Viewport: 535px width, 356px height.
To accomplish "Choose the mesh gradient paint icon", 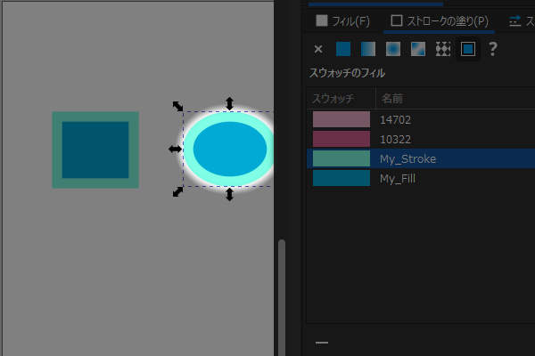I will pyautogui.click(x=418, y=49).
